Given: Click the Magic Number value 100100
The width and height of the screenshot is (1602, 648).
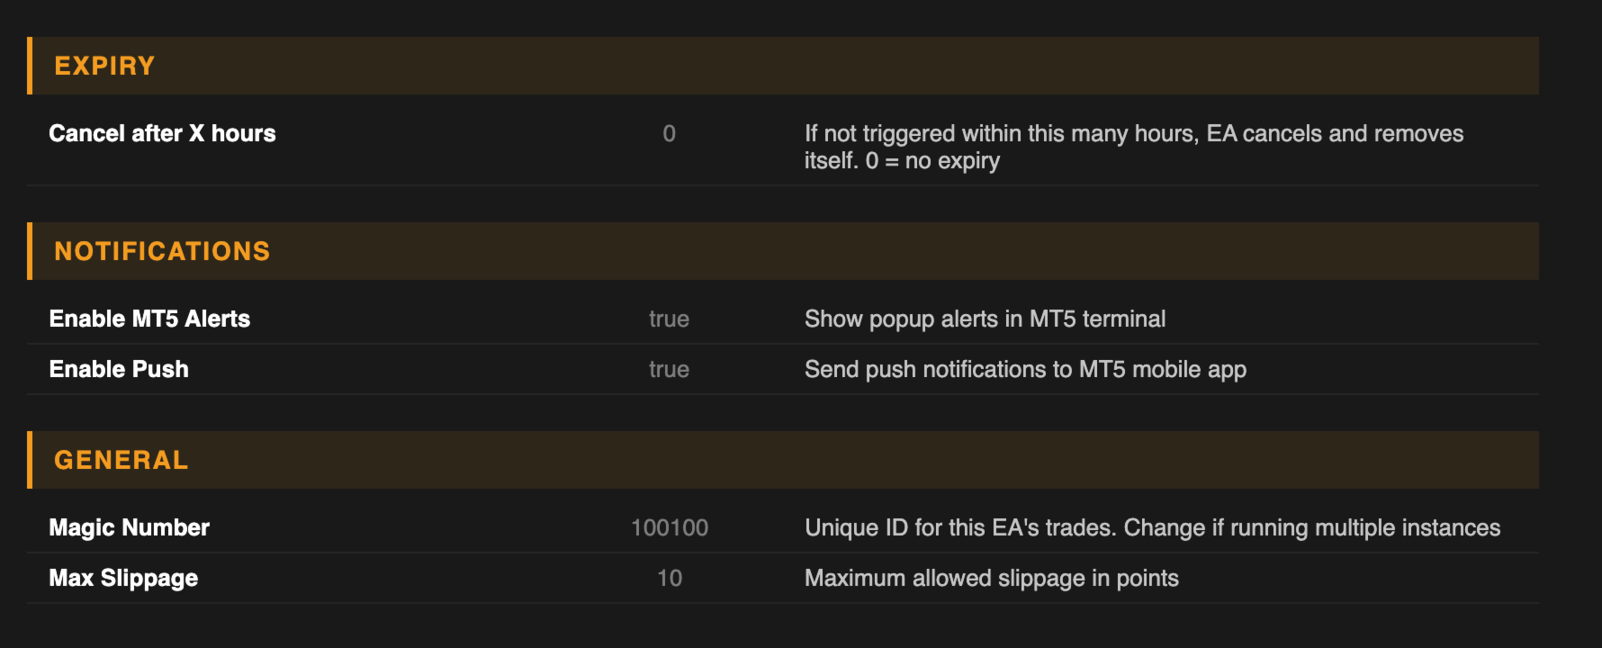Looking at the screenshot, I should coord(669,527).
